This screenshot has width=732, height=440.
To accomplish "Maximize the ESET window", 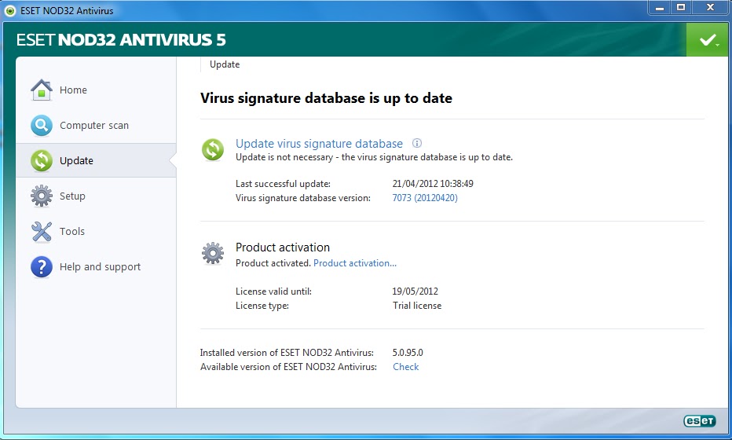I will pos(681,8).
